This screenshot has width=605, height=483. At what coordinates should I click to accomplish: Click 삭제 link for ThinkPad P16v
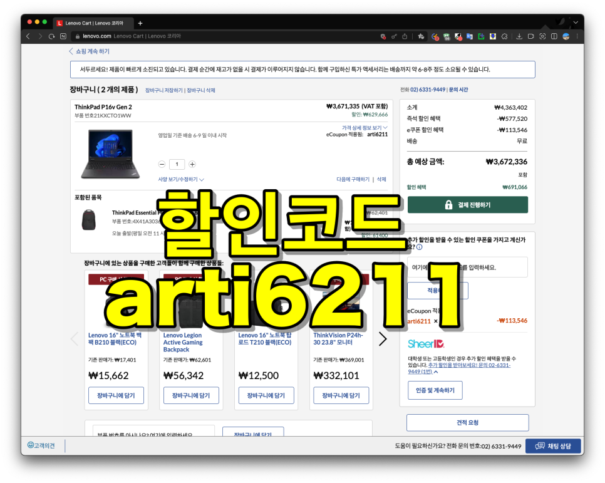pyautogui.click(x=381, y=180)
